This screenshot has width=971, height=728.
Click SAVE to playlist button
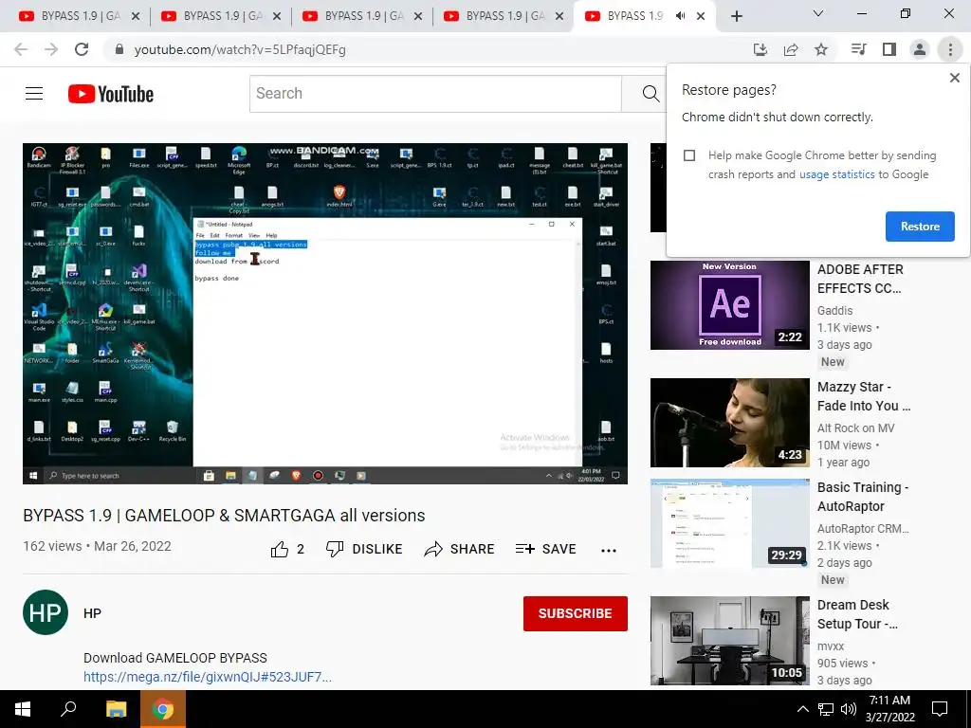(545, 549)
